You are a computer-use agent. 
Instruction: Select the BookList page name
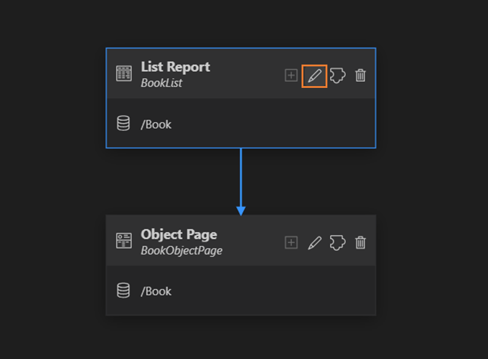(x=161, y=83)
